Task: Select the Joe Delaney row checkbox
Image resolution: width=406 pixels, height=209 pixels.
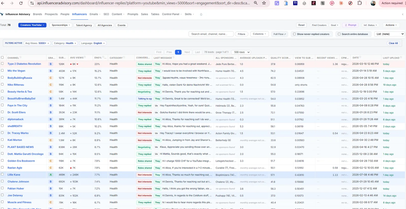Action: pos(2,195)
